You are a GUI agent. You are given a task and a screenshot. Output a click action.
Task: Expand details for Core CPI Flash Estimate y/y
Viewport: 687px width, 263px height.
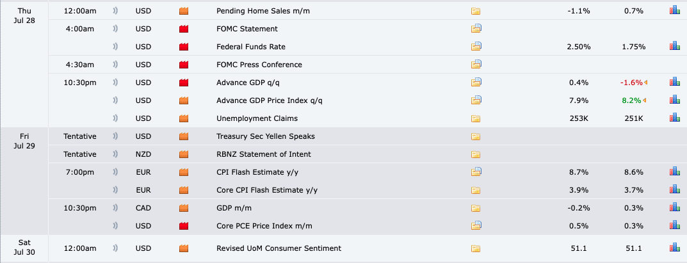pos(476,190)
